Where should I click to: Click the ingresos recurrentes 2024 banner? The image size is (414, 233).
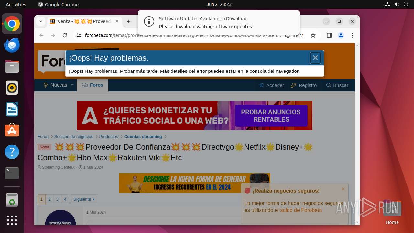click(195, 183)
